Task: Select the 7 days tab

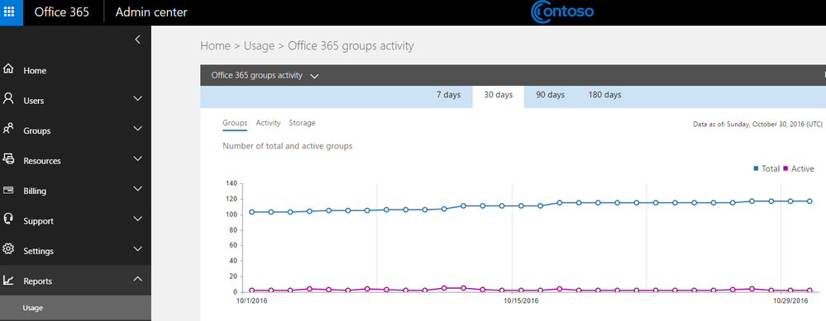Action: pos(448,95)
